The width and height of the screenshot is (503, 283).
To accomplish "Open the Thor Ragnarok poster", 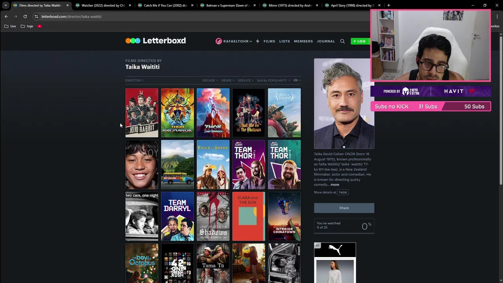I will click(177, 113).
